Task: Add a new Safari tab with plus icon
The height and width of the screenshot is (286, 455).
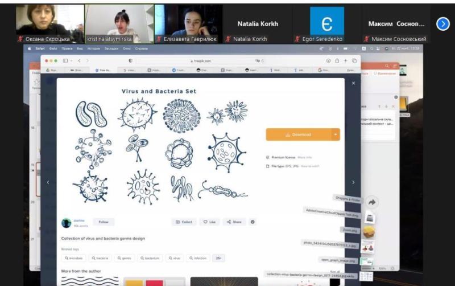Action: pyautogui.click(x=346, y=61)
